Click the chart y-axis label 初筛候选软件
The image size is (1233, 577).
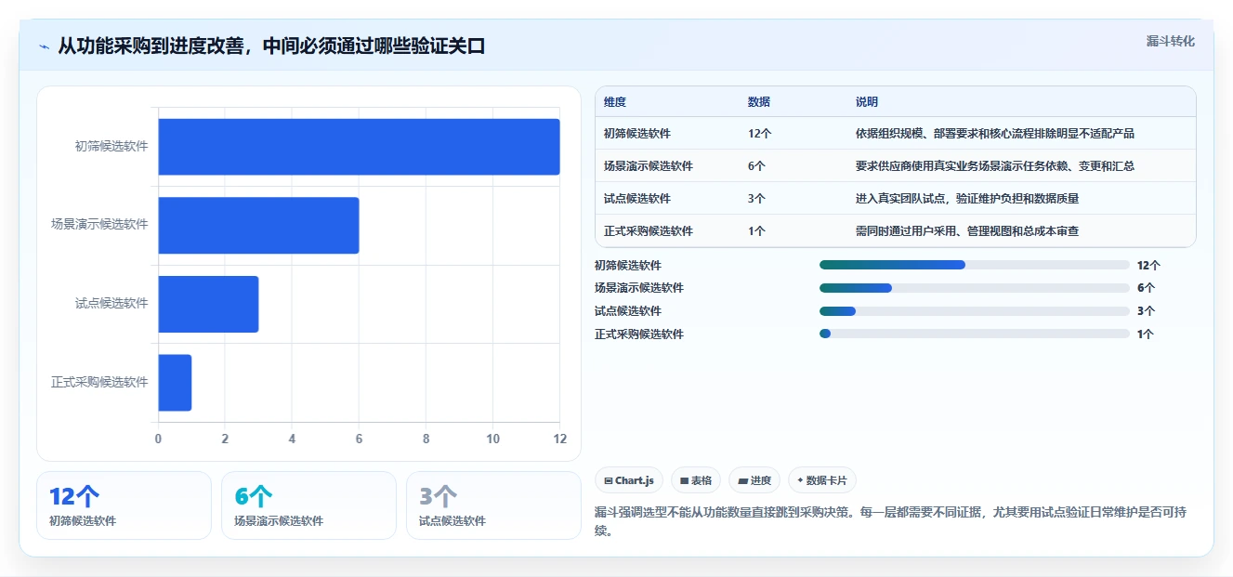coord(111,147)
